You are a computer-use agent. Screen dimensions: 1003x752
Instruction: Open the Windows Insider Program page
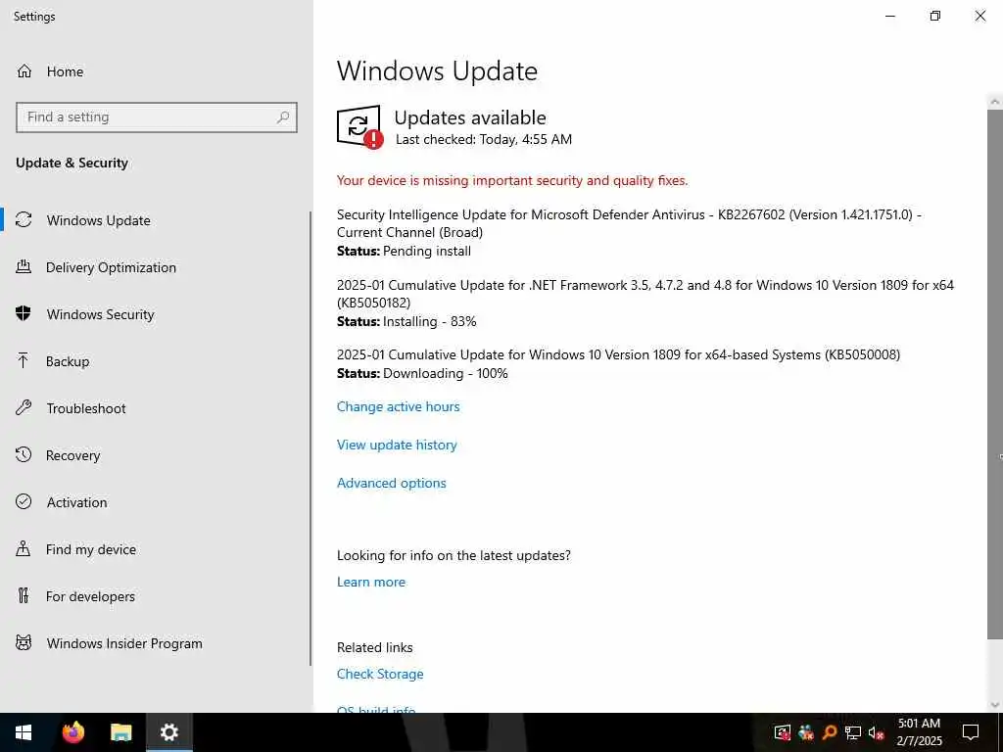124,643
